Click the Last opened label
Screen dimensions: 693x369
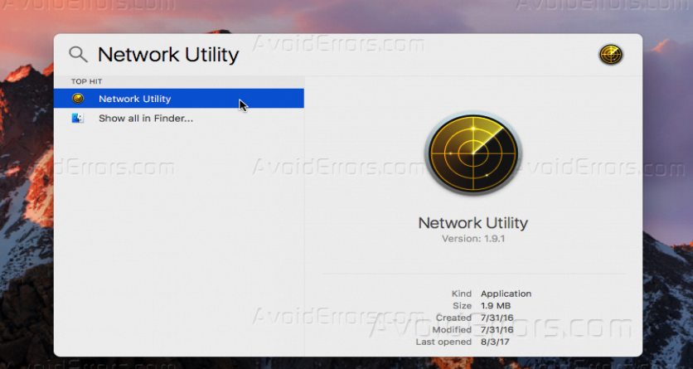pyautogui.click(x=443, y=342)
